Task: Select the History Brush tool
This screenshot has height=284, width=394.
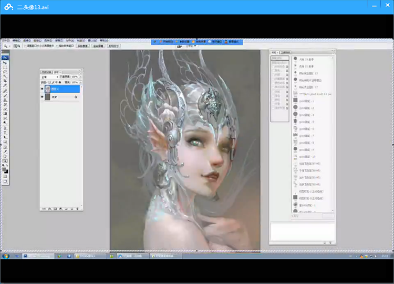Action: click(5, 105)
